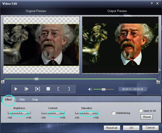Click the left scissors trim marker
Viewport: 162px width, 133px height.
coord(3,82)
